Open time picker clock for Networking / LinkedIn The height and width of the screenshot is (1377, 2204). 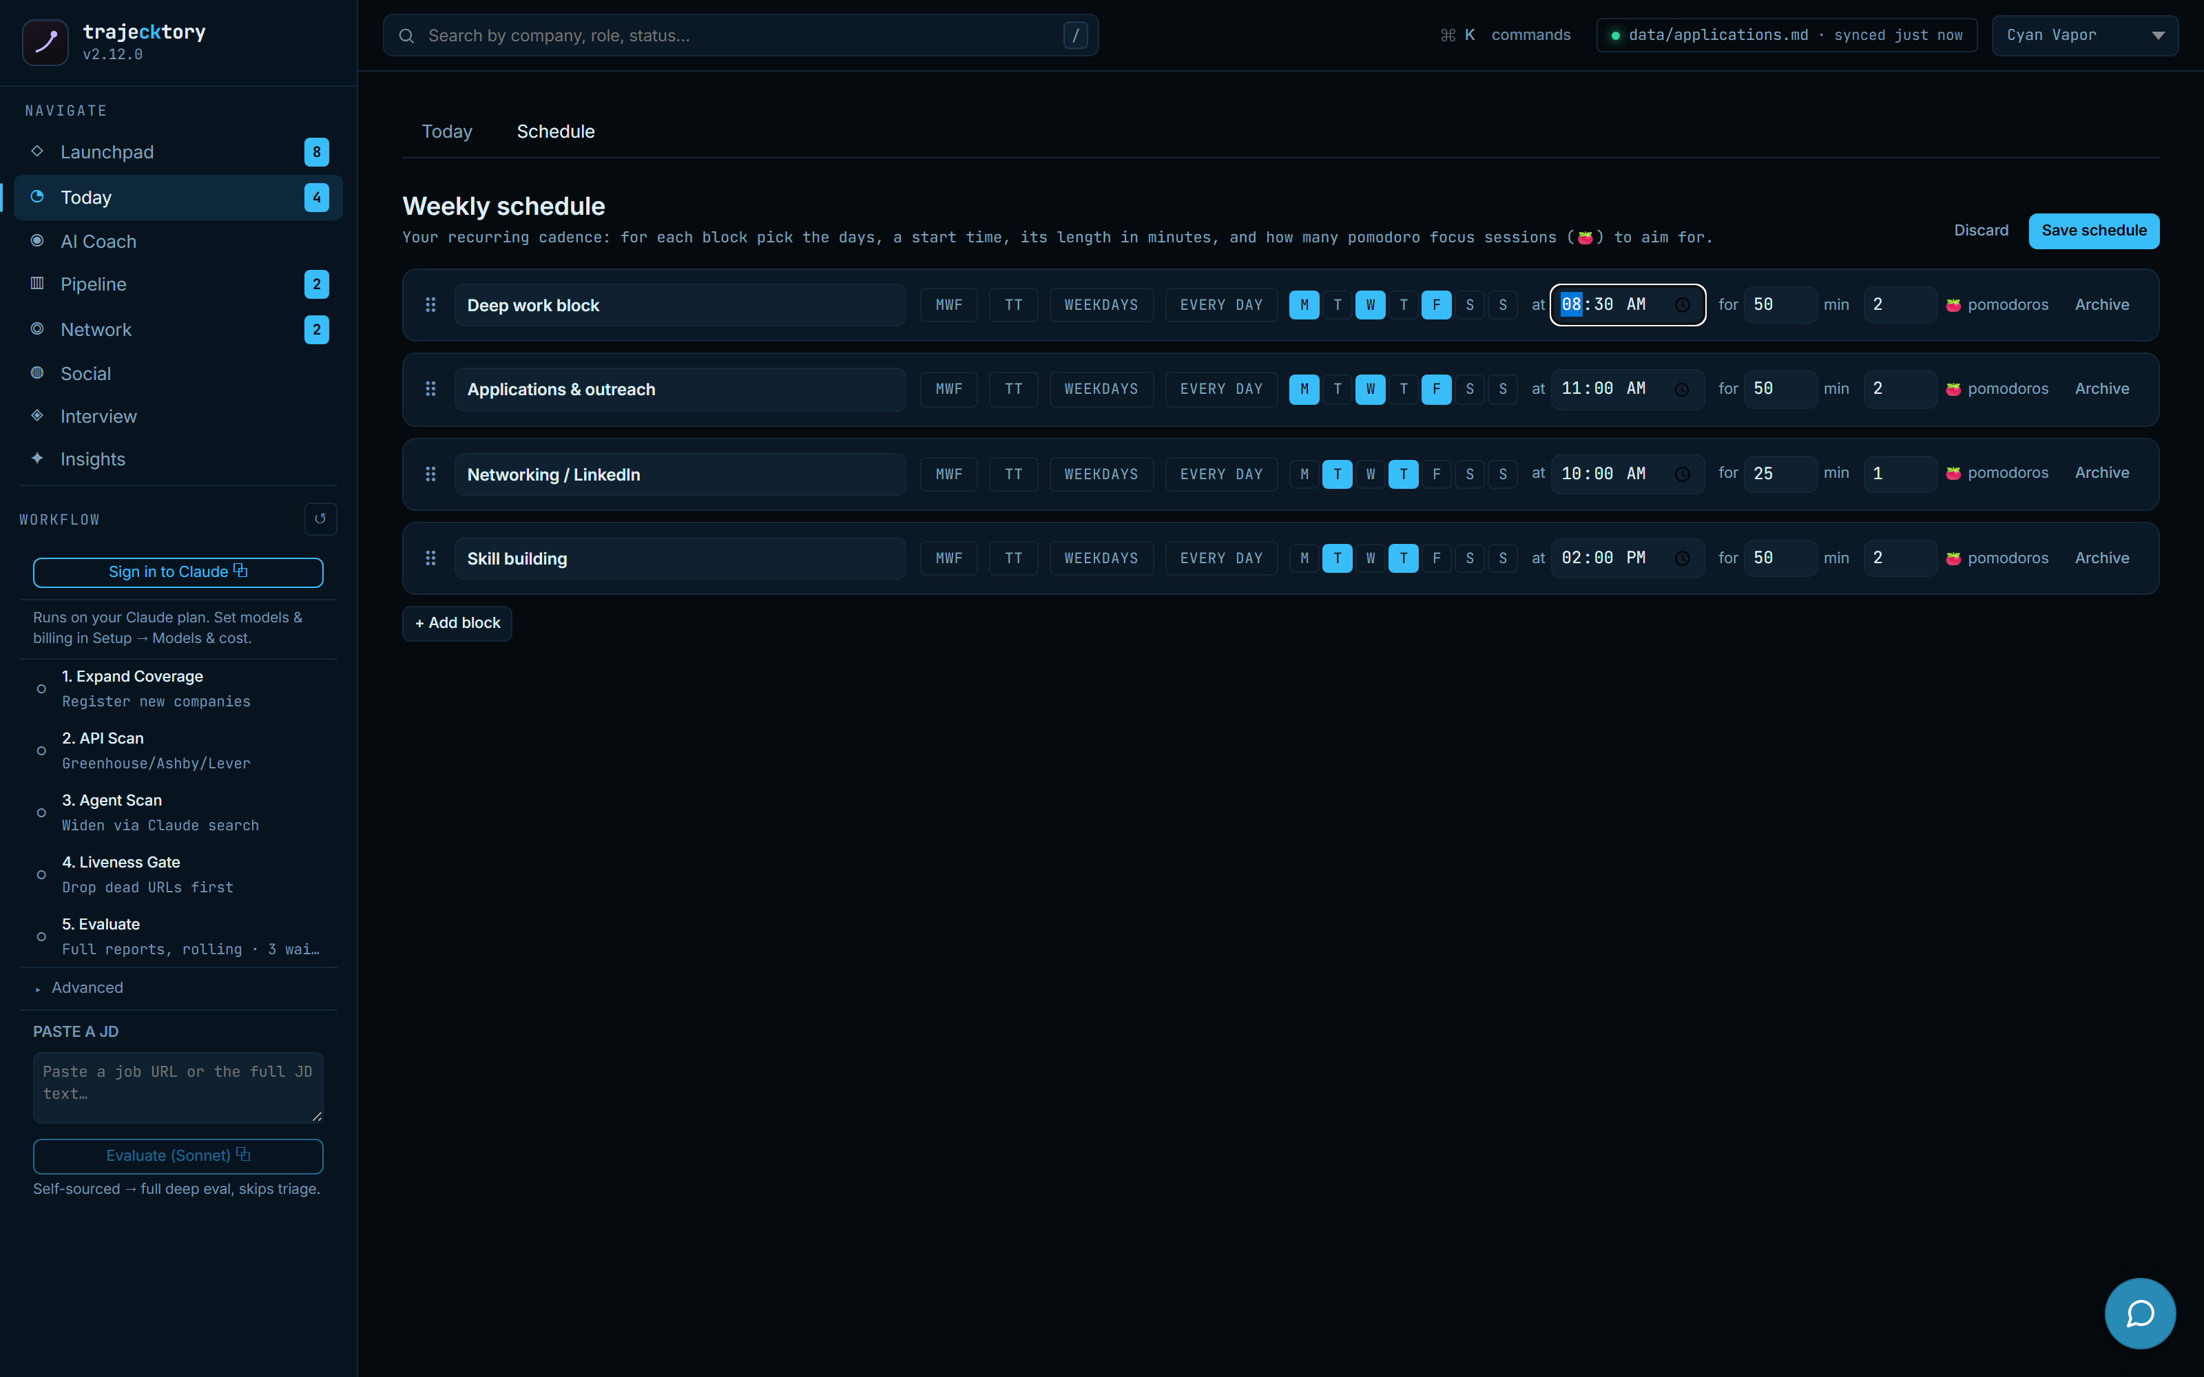(x=1682, y=474)
